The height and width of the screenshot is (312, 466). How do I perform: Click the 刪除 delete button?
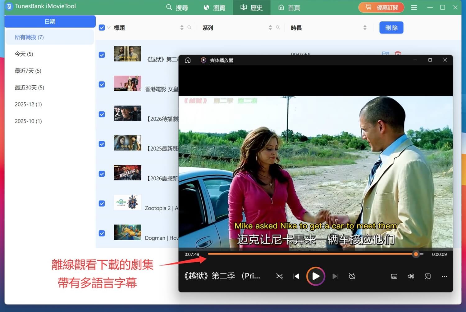click(391, 28)
